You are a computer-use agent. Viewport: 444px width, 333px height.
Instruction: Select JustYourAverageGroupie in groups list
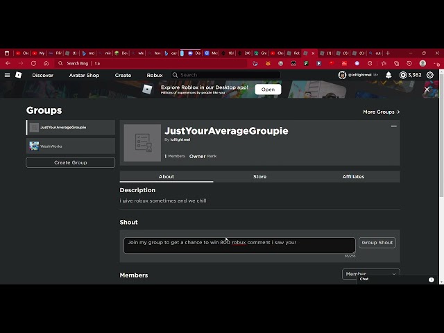71,128
